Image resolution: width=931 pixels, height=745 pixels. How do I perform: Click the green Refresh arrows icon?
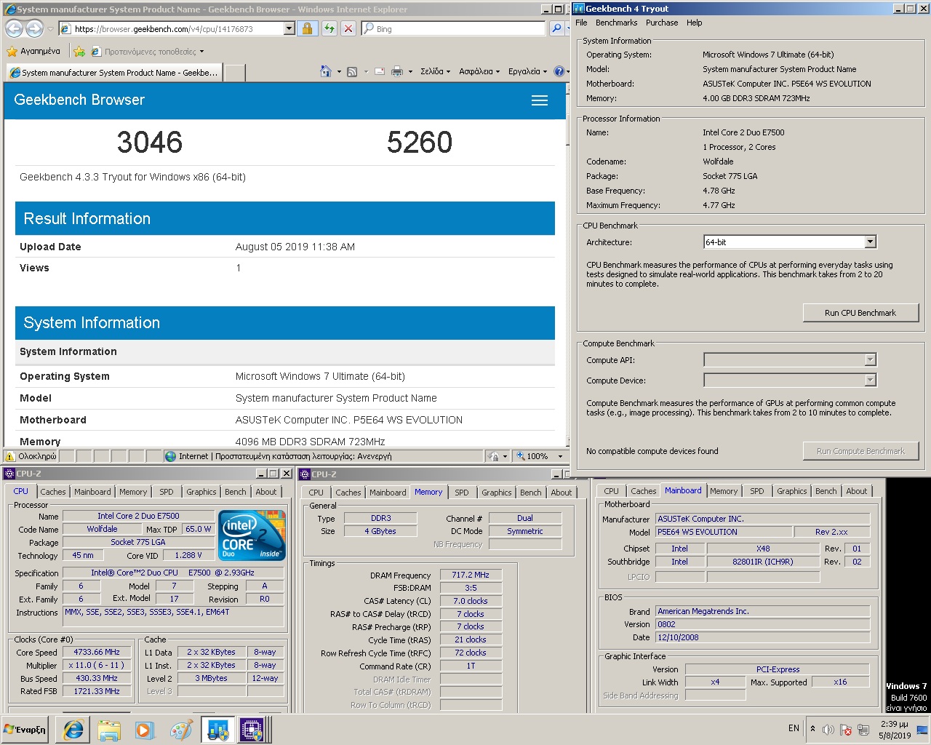tap(329, 28)
